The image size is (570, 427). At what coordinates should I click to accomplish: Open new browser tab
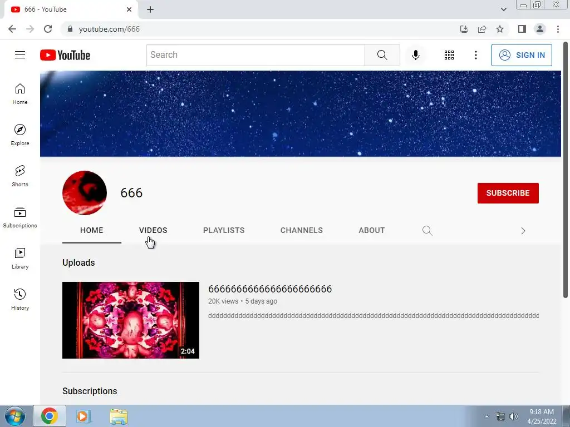(150, 9)
